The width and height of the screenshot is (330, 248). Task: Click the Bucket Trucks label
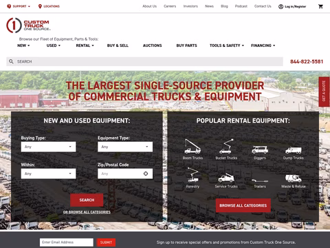pyautogui.click(x=226, y=158)
